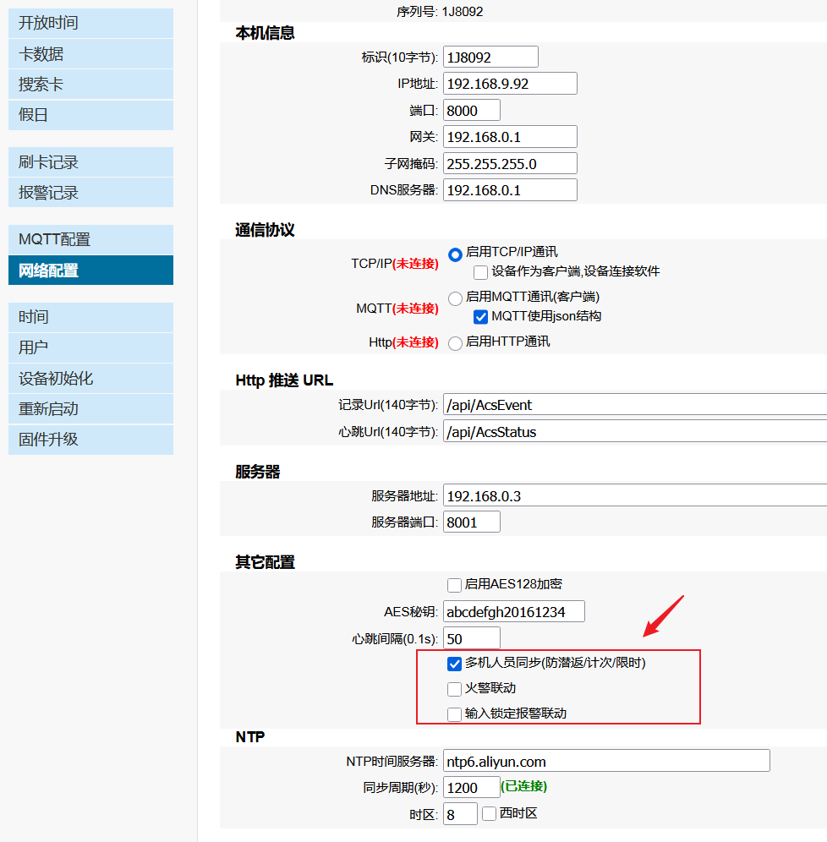Click the 服务器 section heading
Viewport: 827px width, 842px height.
point(258,472)
